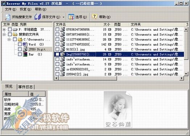Click the camera icon beside Img225065792
This screenshot has width=190, height=136.
point(62,54)
